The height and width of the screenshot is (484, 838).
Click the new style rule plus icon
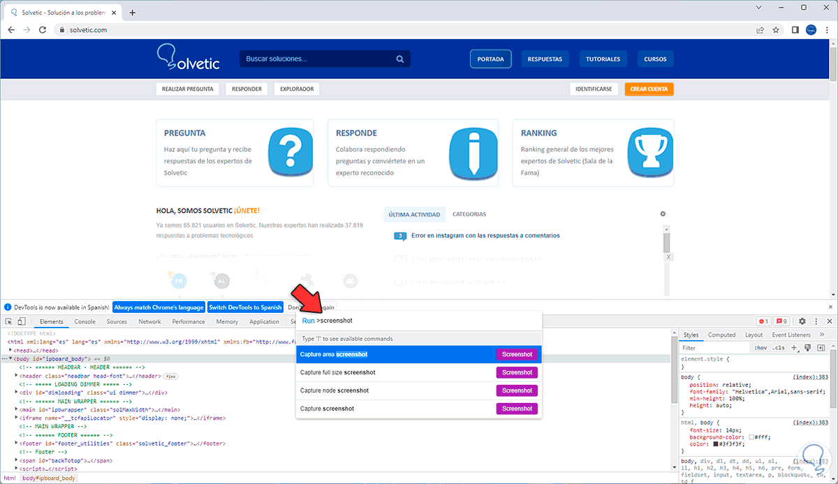(794, 347)
